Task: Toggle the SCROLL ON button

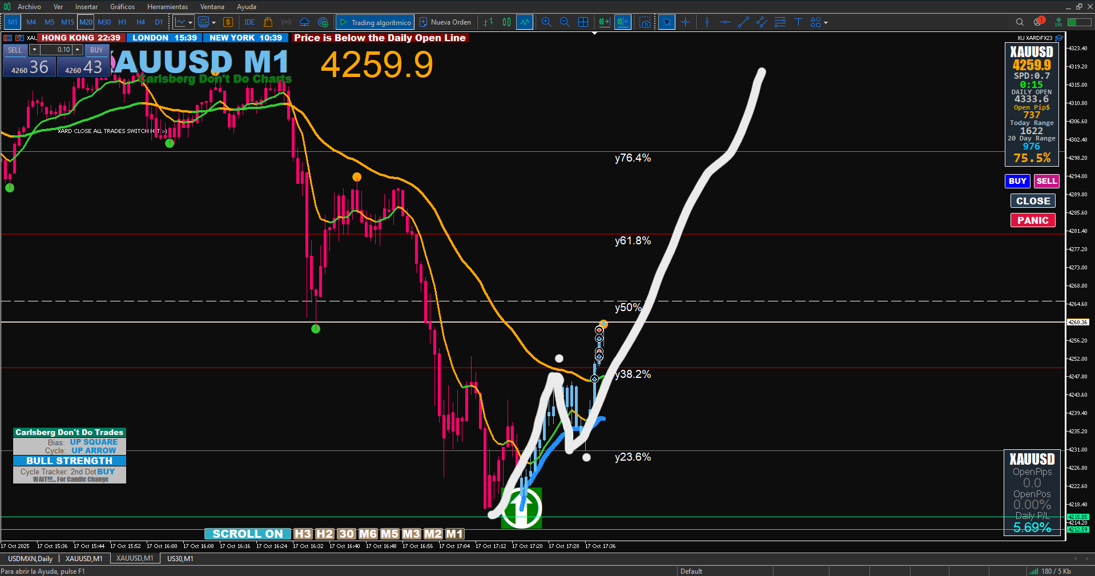Action: click(x=248, y=534)
